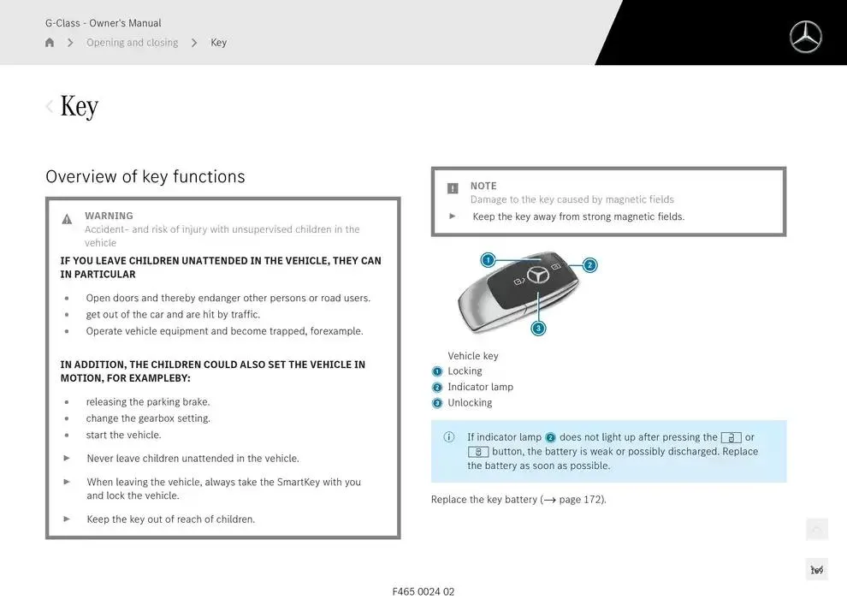Go back using arrow beside Key title

[x=50, y=106]
